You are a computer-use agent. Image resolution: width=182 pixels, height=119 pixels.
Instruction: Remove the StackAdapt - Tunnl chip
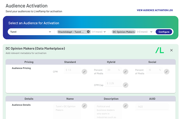pyautogui.click(x=88, y=32)
